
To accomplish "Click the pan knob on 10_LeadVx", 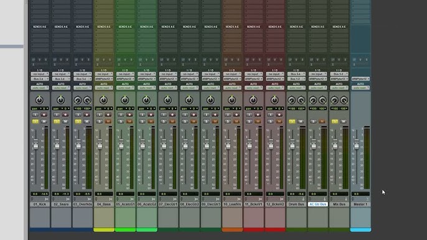I will 232,100.
